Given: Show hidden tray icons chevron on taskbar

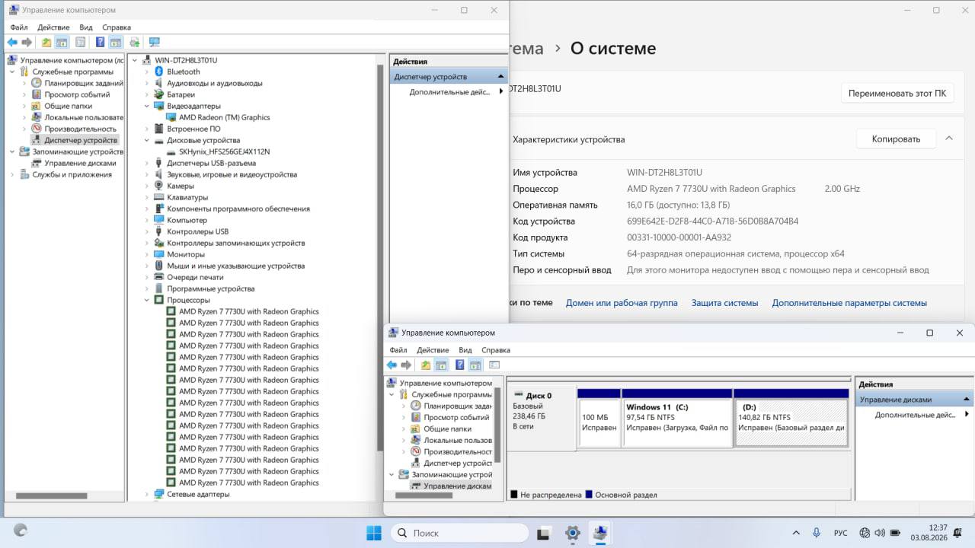Looking at the screenshot, I should (x=796, y=533).
